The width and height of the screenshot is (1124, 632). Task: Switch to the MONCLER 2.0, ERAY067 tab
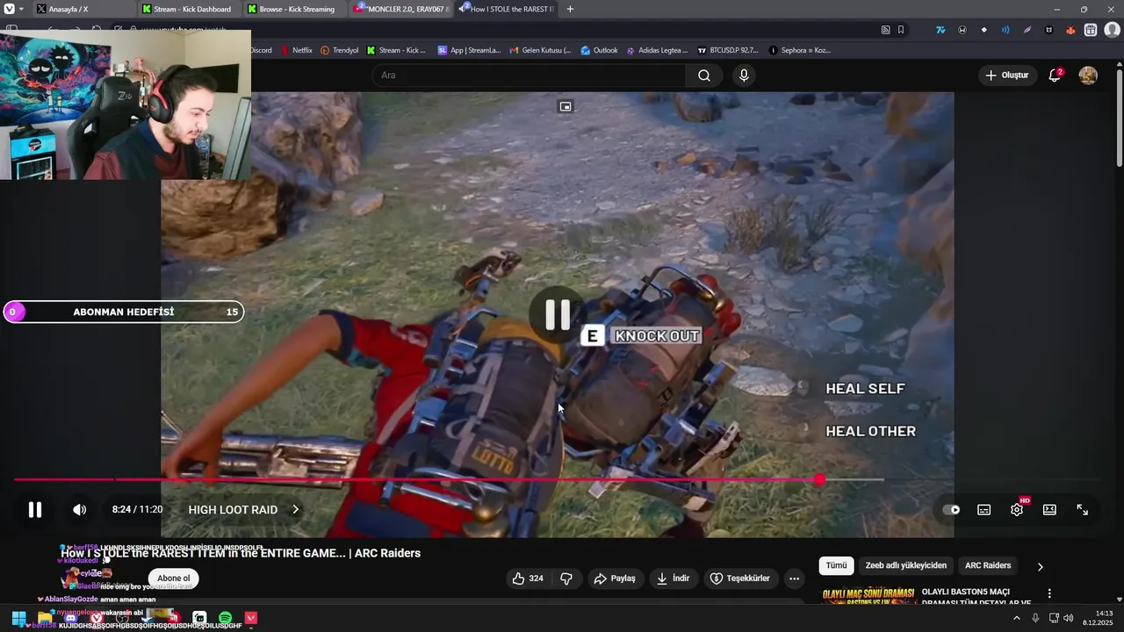coord(400,9)
